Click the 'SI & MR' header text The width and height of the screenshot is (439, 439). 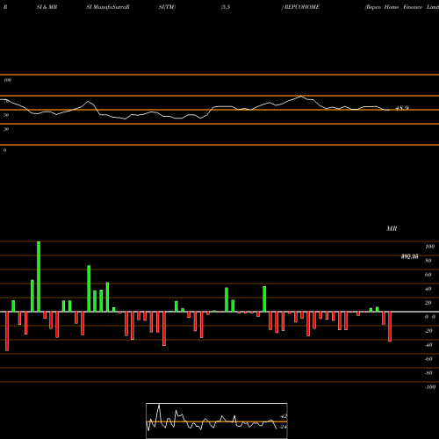tap(47, 7)
